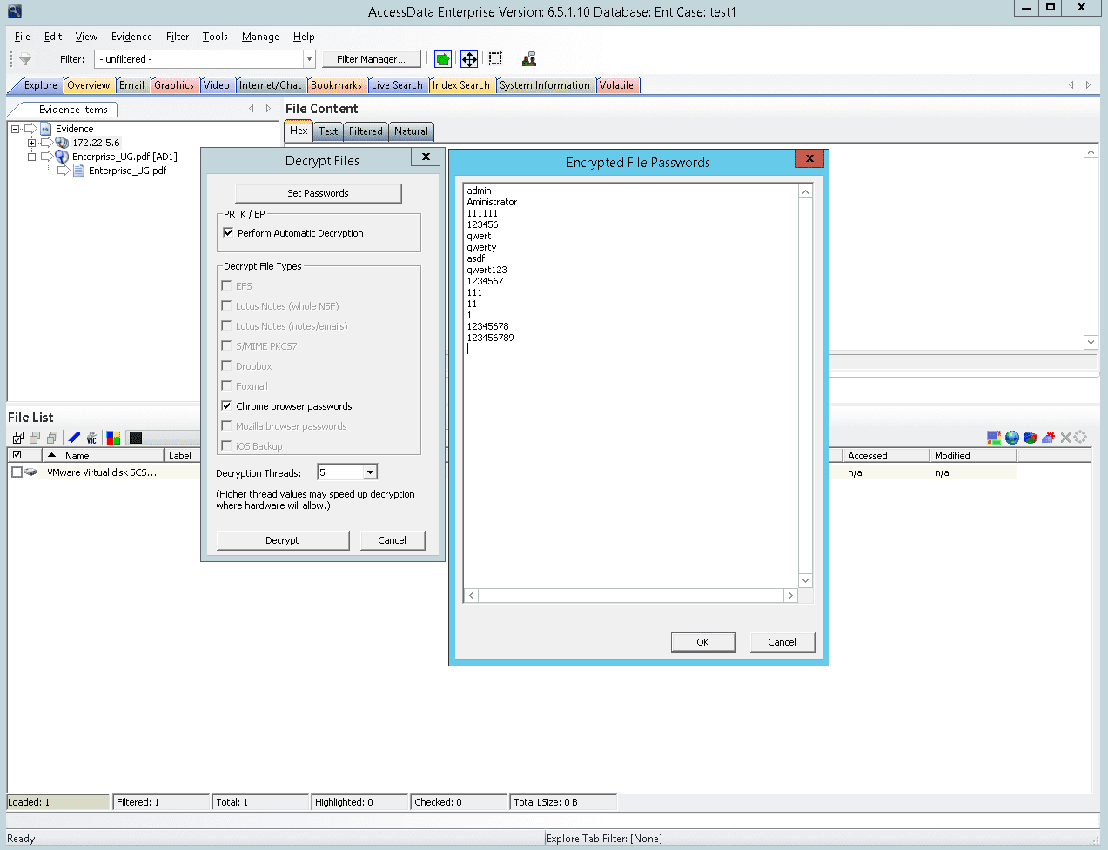
Task: Click the Set Passwords button
Action: pos(318,193)
